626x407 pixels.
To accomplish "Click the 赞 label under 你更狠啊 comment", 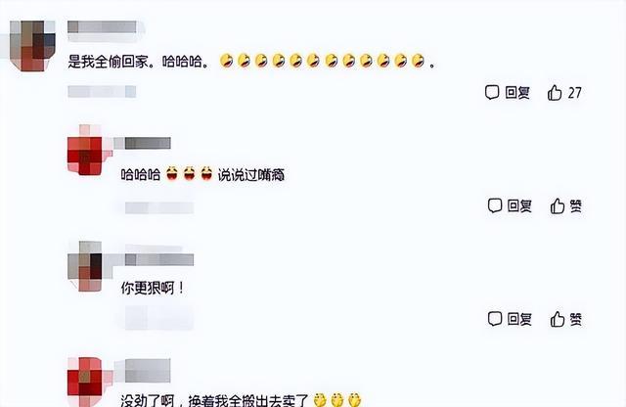I will click(576, 319).
